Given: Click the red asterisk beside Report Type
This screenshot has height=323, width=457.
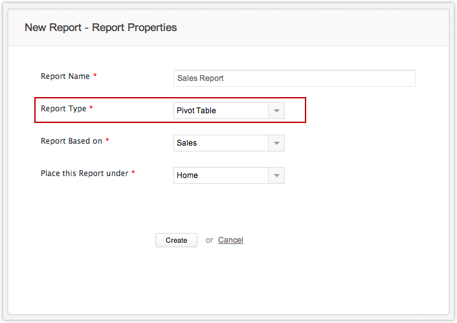Looking at the screenshot, I should [x=91, y=109].
